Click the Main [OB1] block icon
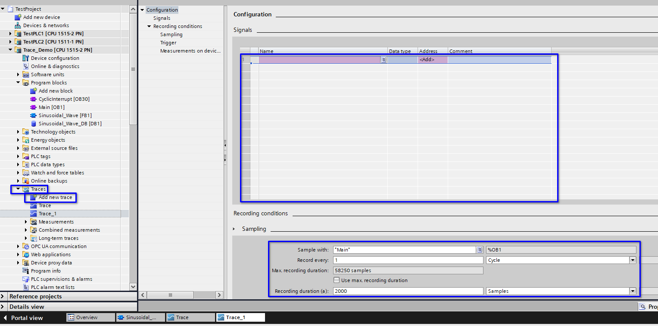Image resolution: width=658 pixels, height=326 pixels. coord(33,107)
